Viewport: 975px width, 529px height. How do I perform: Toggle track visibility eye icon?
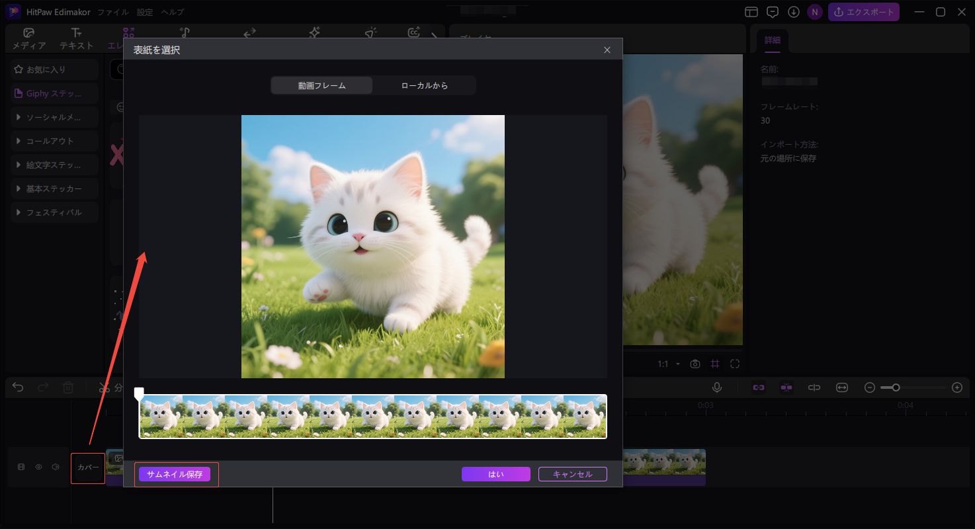39,467
